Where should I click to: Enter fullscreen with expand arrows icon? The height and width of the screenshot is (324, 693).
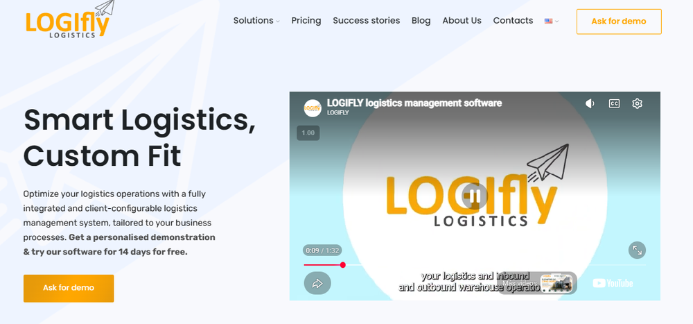637,250
